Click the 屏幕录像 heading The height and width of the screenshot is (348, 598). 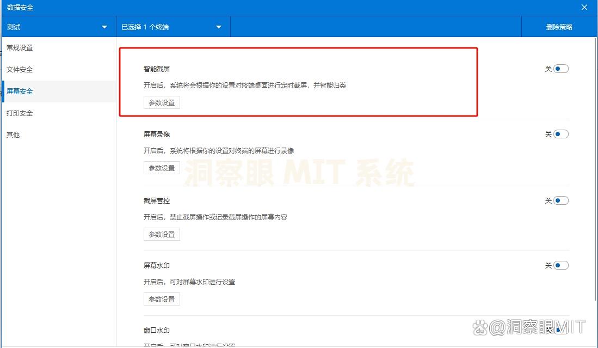157,135
